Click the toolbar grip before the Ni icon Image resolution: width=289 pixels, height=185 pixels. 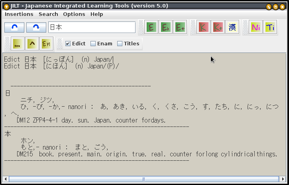245,27
